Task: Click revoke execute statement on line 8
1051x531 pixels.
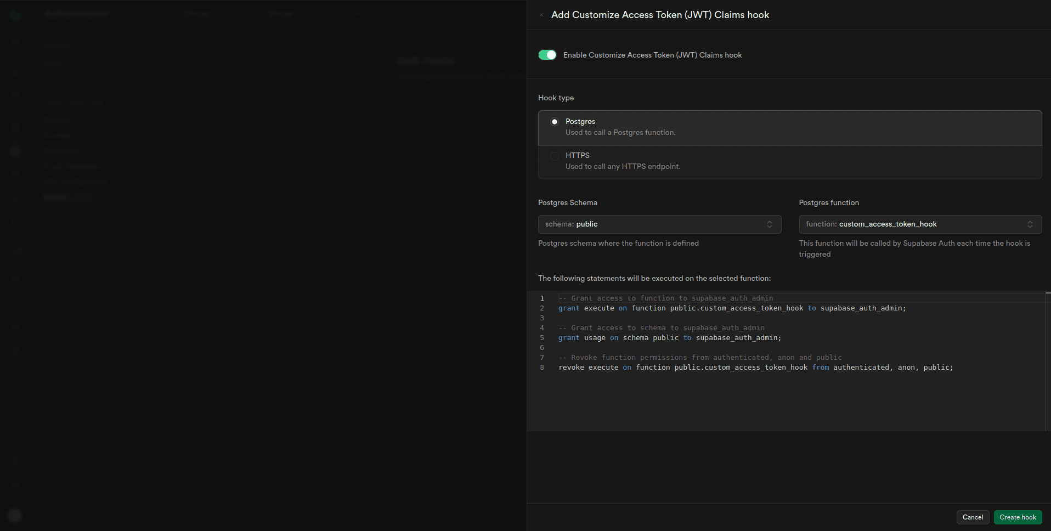Action: click(755, 368)
